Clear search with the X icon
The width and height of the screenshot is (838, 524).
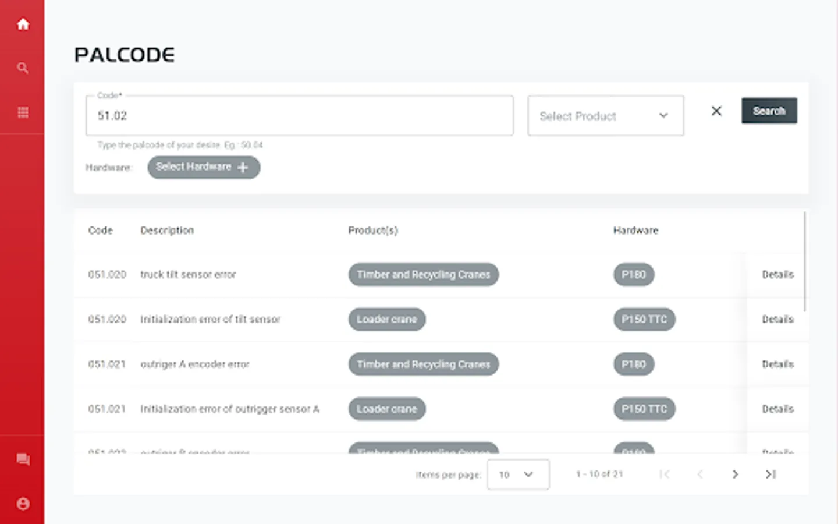tap(716, 111)
